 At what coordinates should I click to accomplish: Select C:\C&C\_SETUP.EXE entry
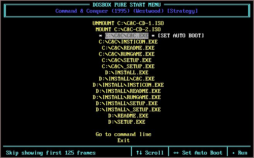128,66
